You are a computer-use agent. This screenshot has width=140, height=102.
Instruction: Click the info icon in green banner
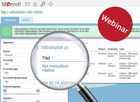pyautogui.click(x=7, y=31)
